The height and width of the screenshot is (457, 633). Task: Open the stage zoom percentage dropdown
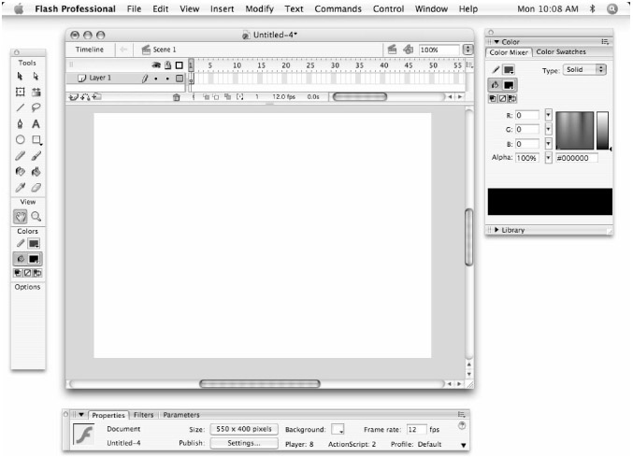[x=468, y=49]
